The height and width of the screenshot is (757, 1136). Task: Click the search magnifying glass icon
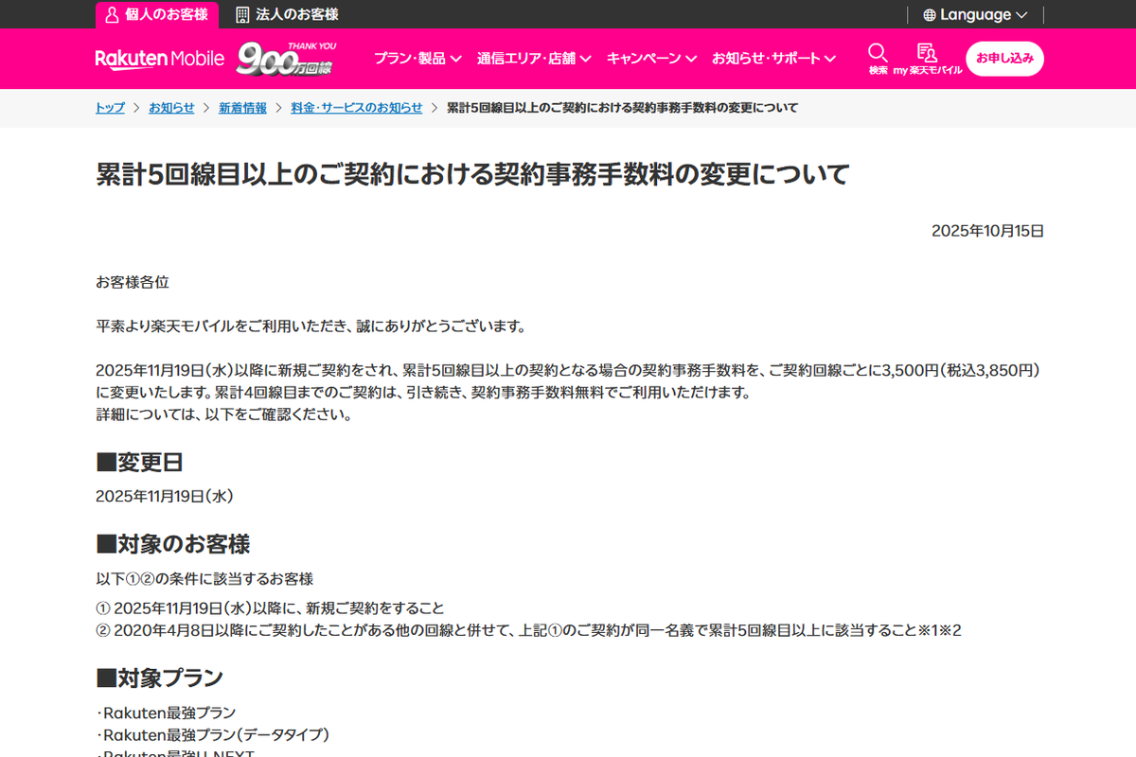click(x=878, y=53)
